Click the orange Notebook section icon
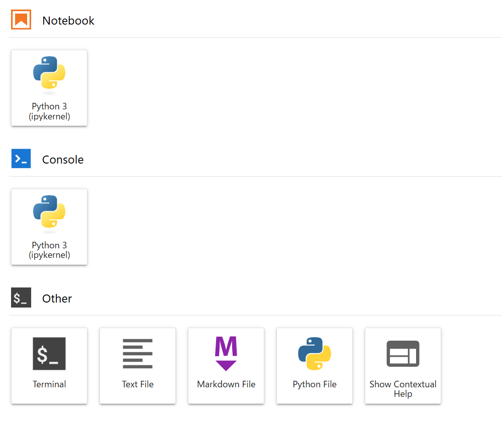This screenshot has width=502, height=445. point(21,20)
